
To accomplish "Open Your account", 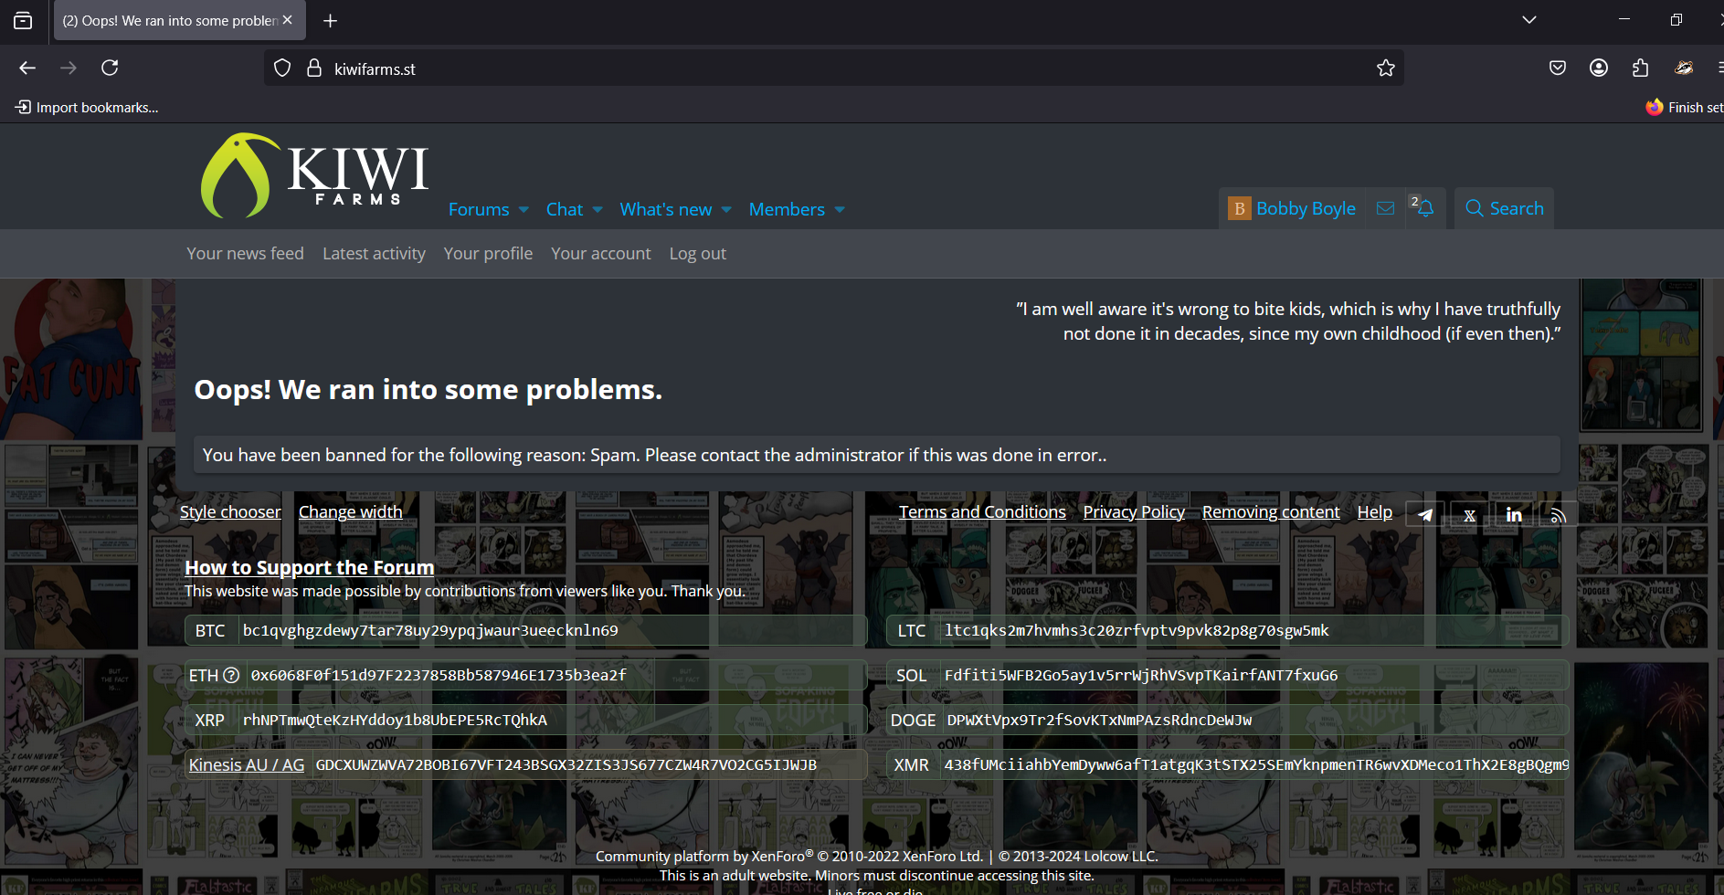I will point(601,254).
